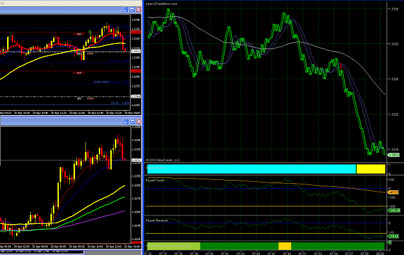
Task: Click the 1.3326 price axis label
Action: pyautogui.click(x=394, y=79)
